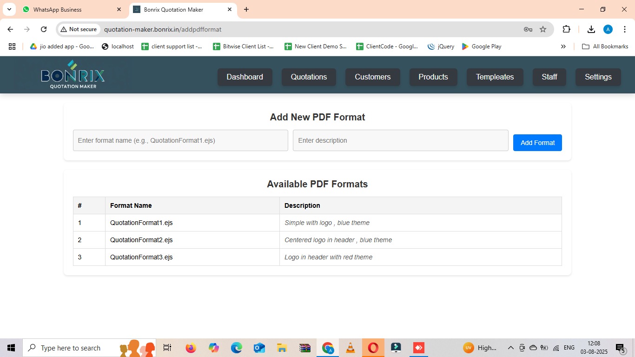Focus the format name input field

tap(180, 140)
